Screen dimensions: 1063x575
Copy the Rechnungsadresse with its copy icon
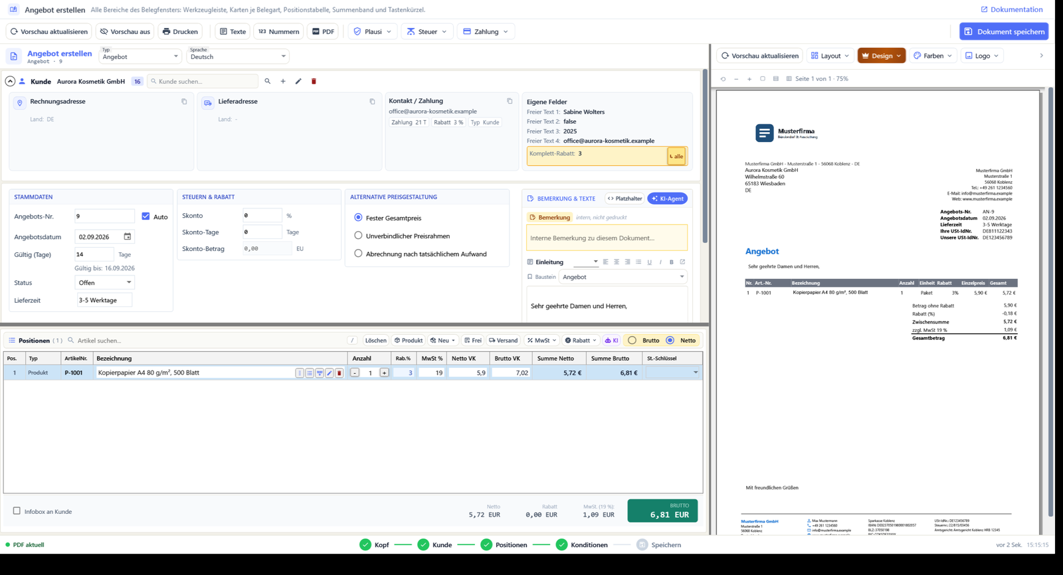tap(184, 102)
